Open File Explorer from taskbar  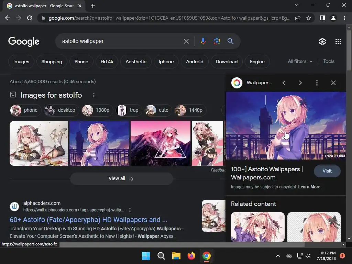point(176,256)
